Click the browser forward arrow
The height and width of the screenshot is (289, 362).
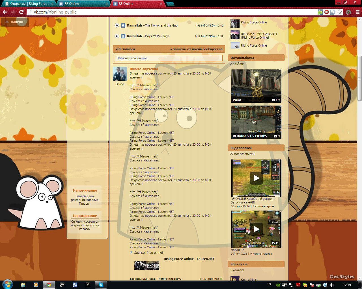[x=13, y=12]
